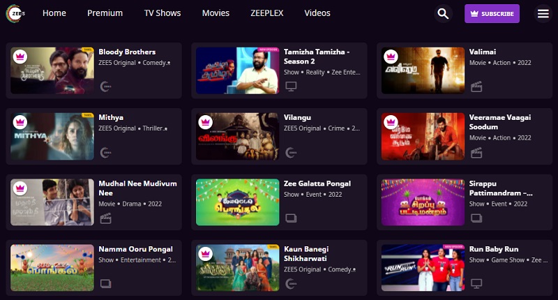Click ZEE5 original icon under Kaun Banegi Shikharwati
This screenshot has width=558, height=300.
pyautogui.click(x=291, y=284)
